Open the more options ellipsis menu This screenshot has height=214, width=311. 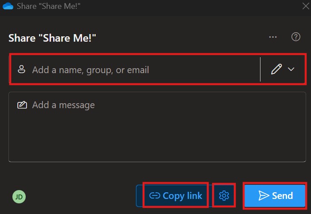[273, 37]
